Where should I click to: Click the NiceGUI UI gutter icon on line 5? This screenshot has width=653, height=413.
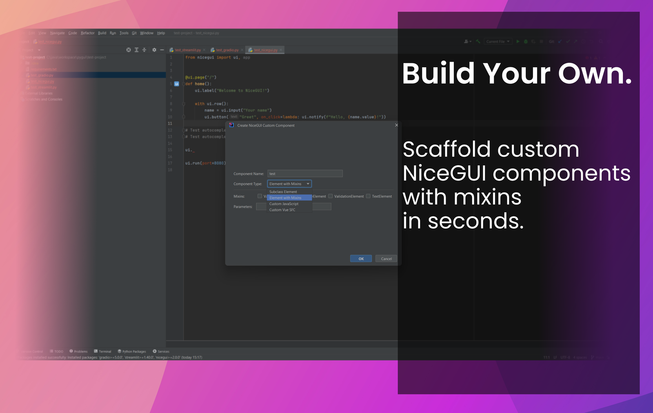(177, 84)
